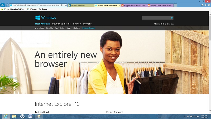This screenshot has width=211, height=119.
Task: Go back with the browser Back arrow
Action: click(3, 5)
